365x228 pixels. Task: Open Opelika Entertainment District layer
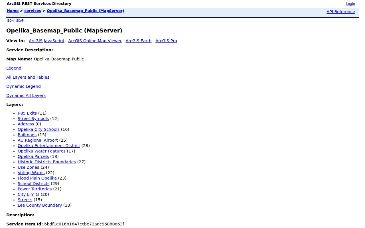coord(49,146)
